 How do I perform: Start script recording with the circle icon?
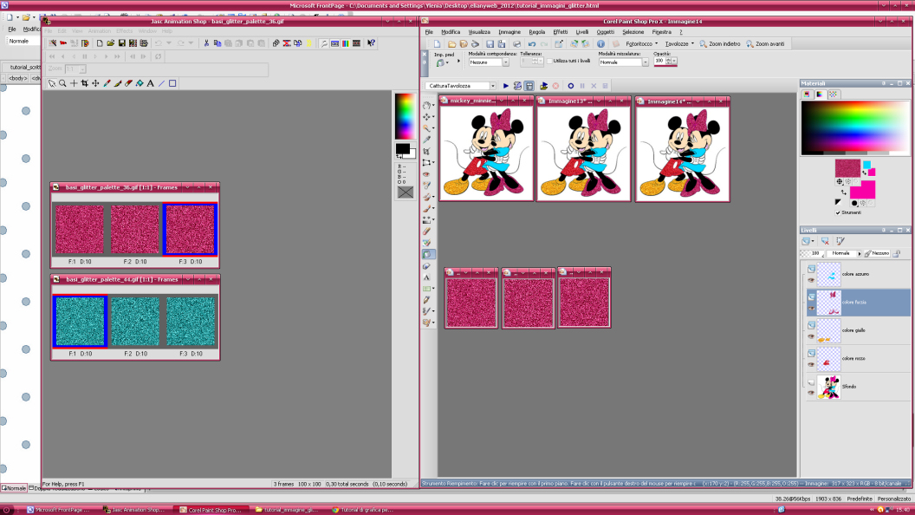[571, 86]
